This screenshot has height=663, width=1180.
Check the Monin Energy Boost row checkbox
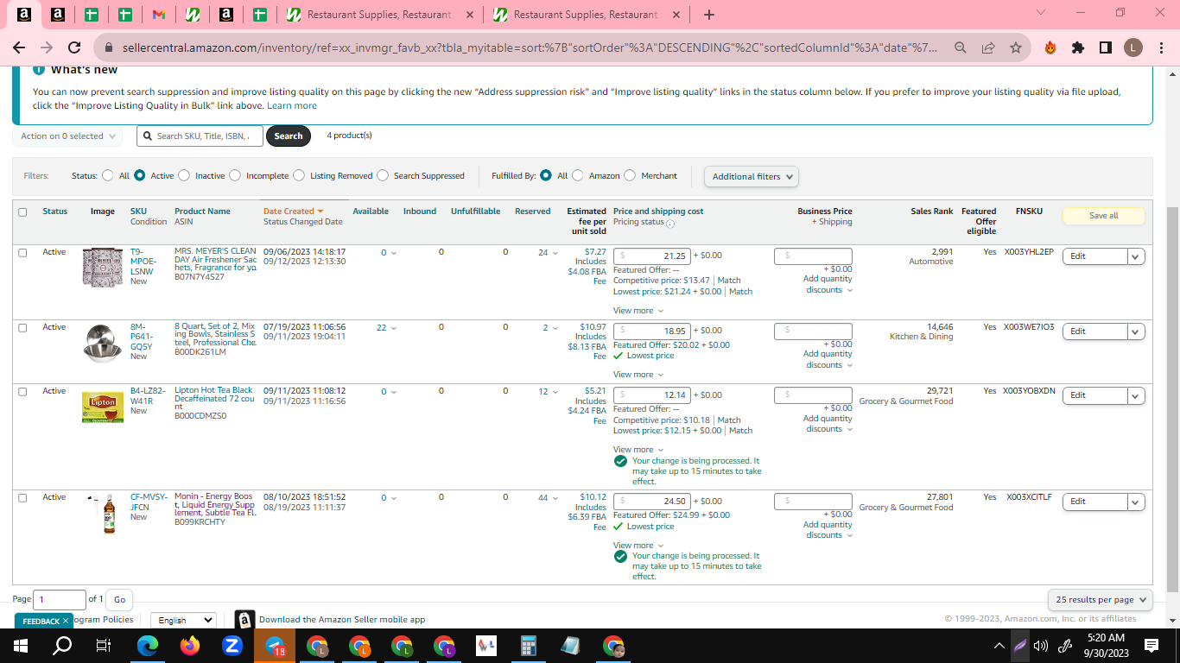pyautogui.click(x=22, y=498)
